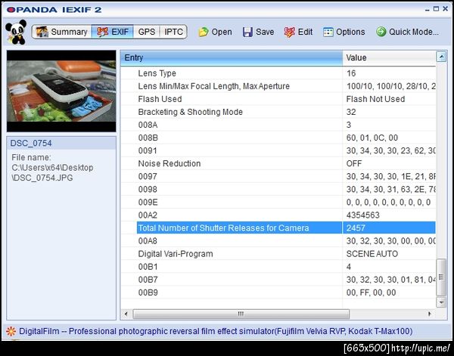Image resolution: width=454 pixels, height=356 pixels.
Task: Select the 009E entry
Action: pyautogui.click(x=148, y=202)
